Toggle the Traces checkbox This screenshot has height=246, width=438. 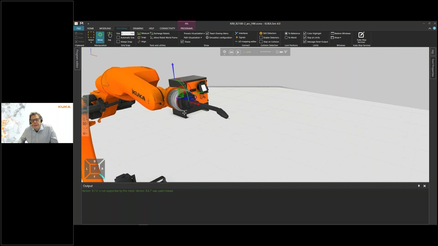click(x=182, y=42)
